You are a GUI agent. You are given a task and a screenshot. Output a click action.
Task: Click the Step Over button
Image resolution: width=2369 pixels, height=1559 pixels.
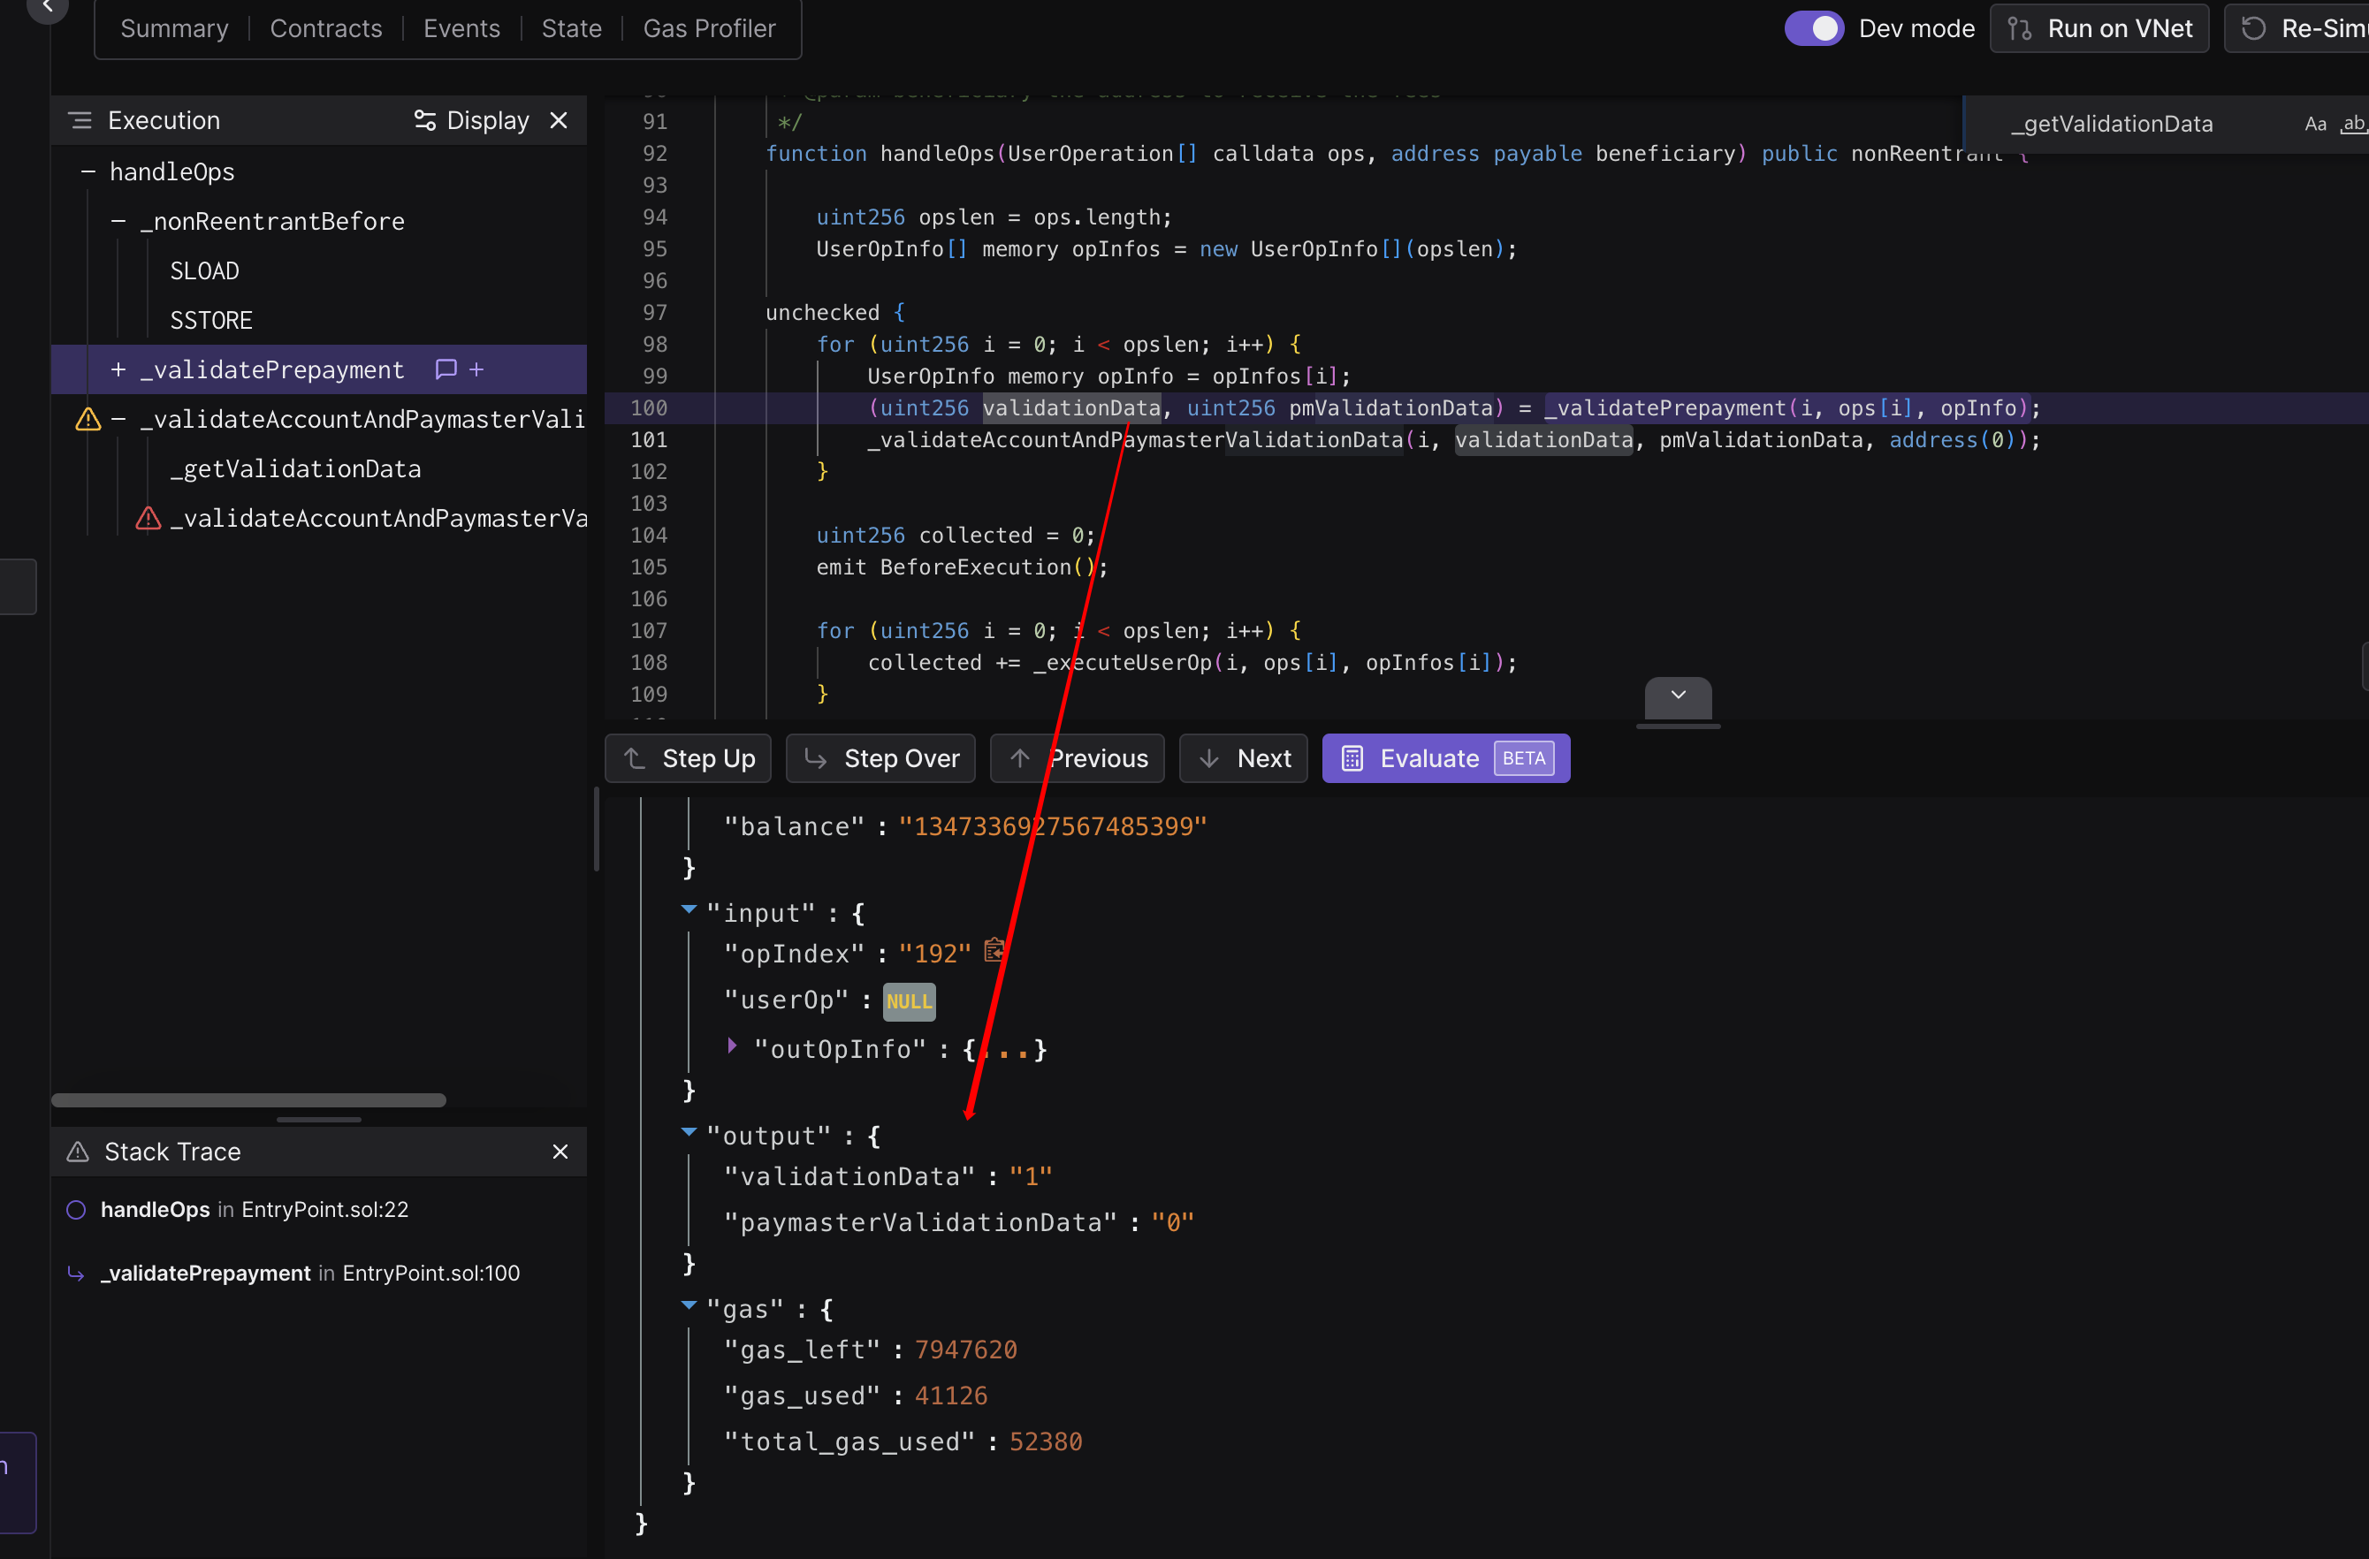881,758
